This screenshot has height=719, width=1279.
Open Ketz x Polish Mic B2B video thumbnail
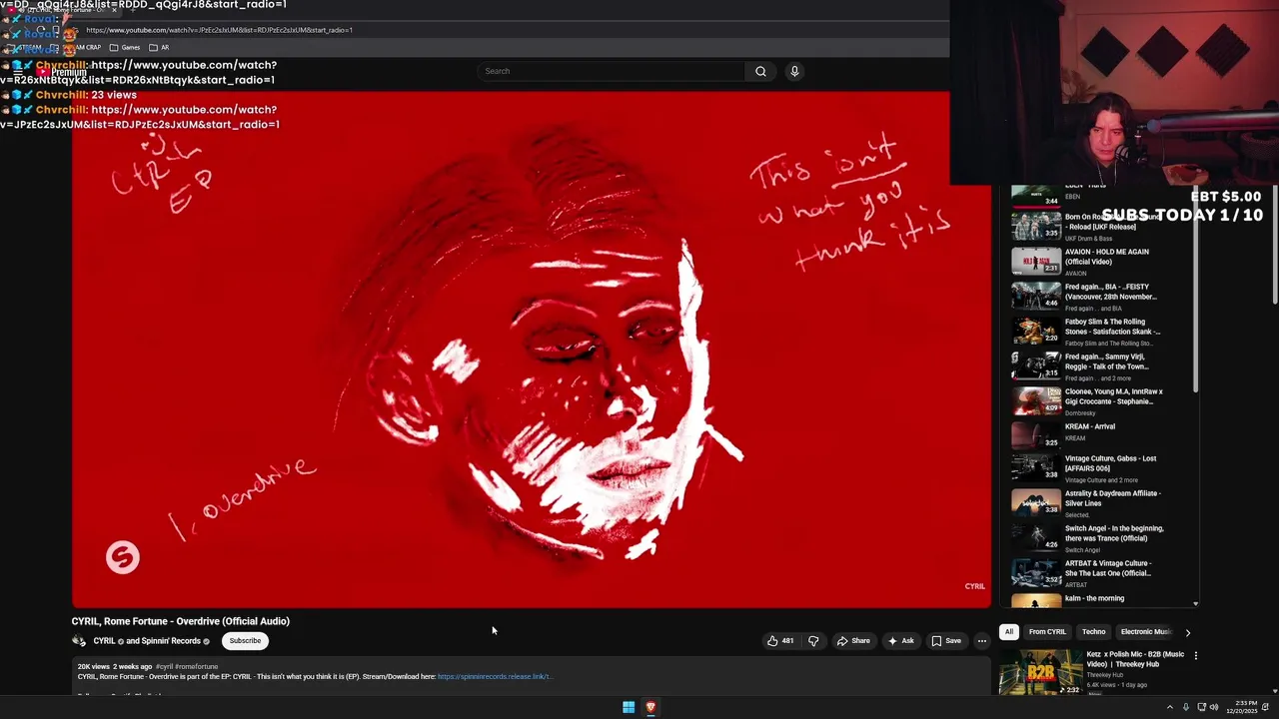pos(1041,672)
